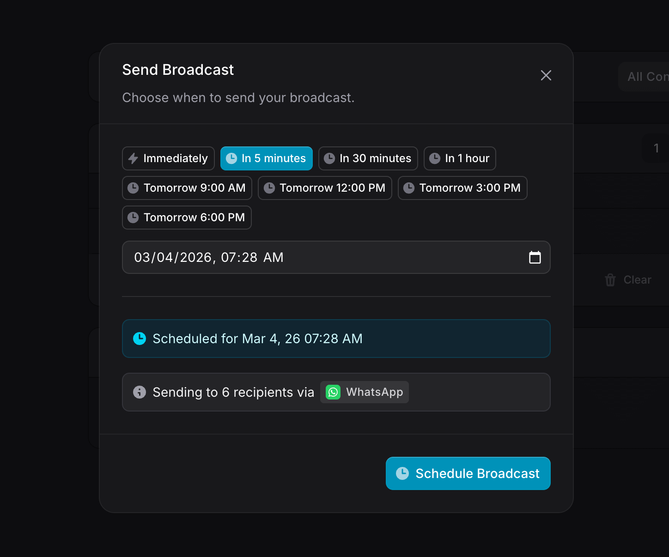Select the Tomorrow 12:00 PM option

(x=325, y=188)
